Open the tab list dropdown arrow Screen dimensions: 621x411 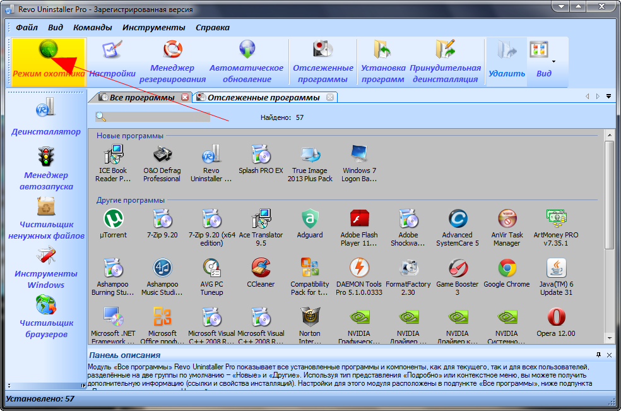tap(609, 97)
